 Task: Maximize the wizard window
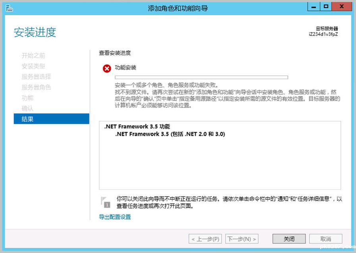point(326,6)
